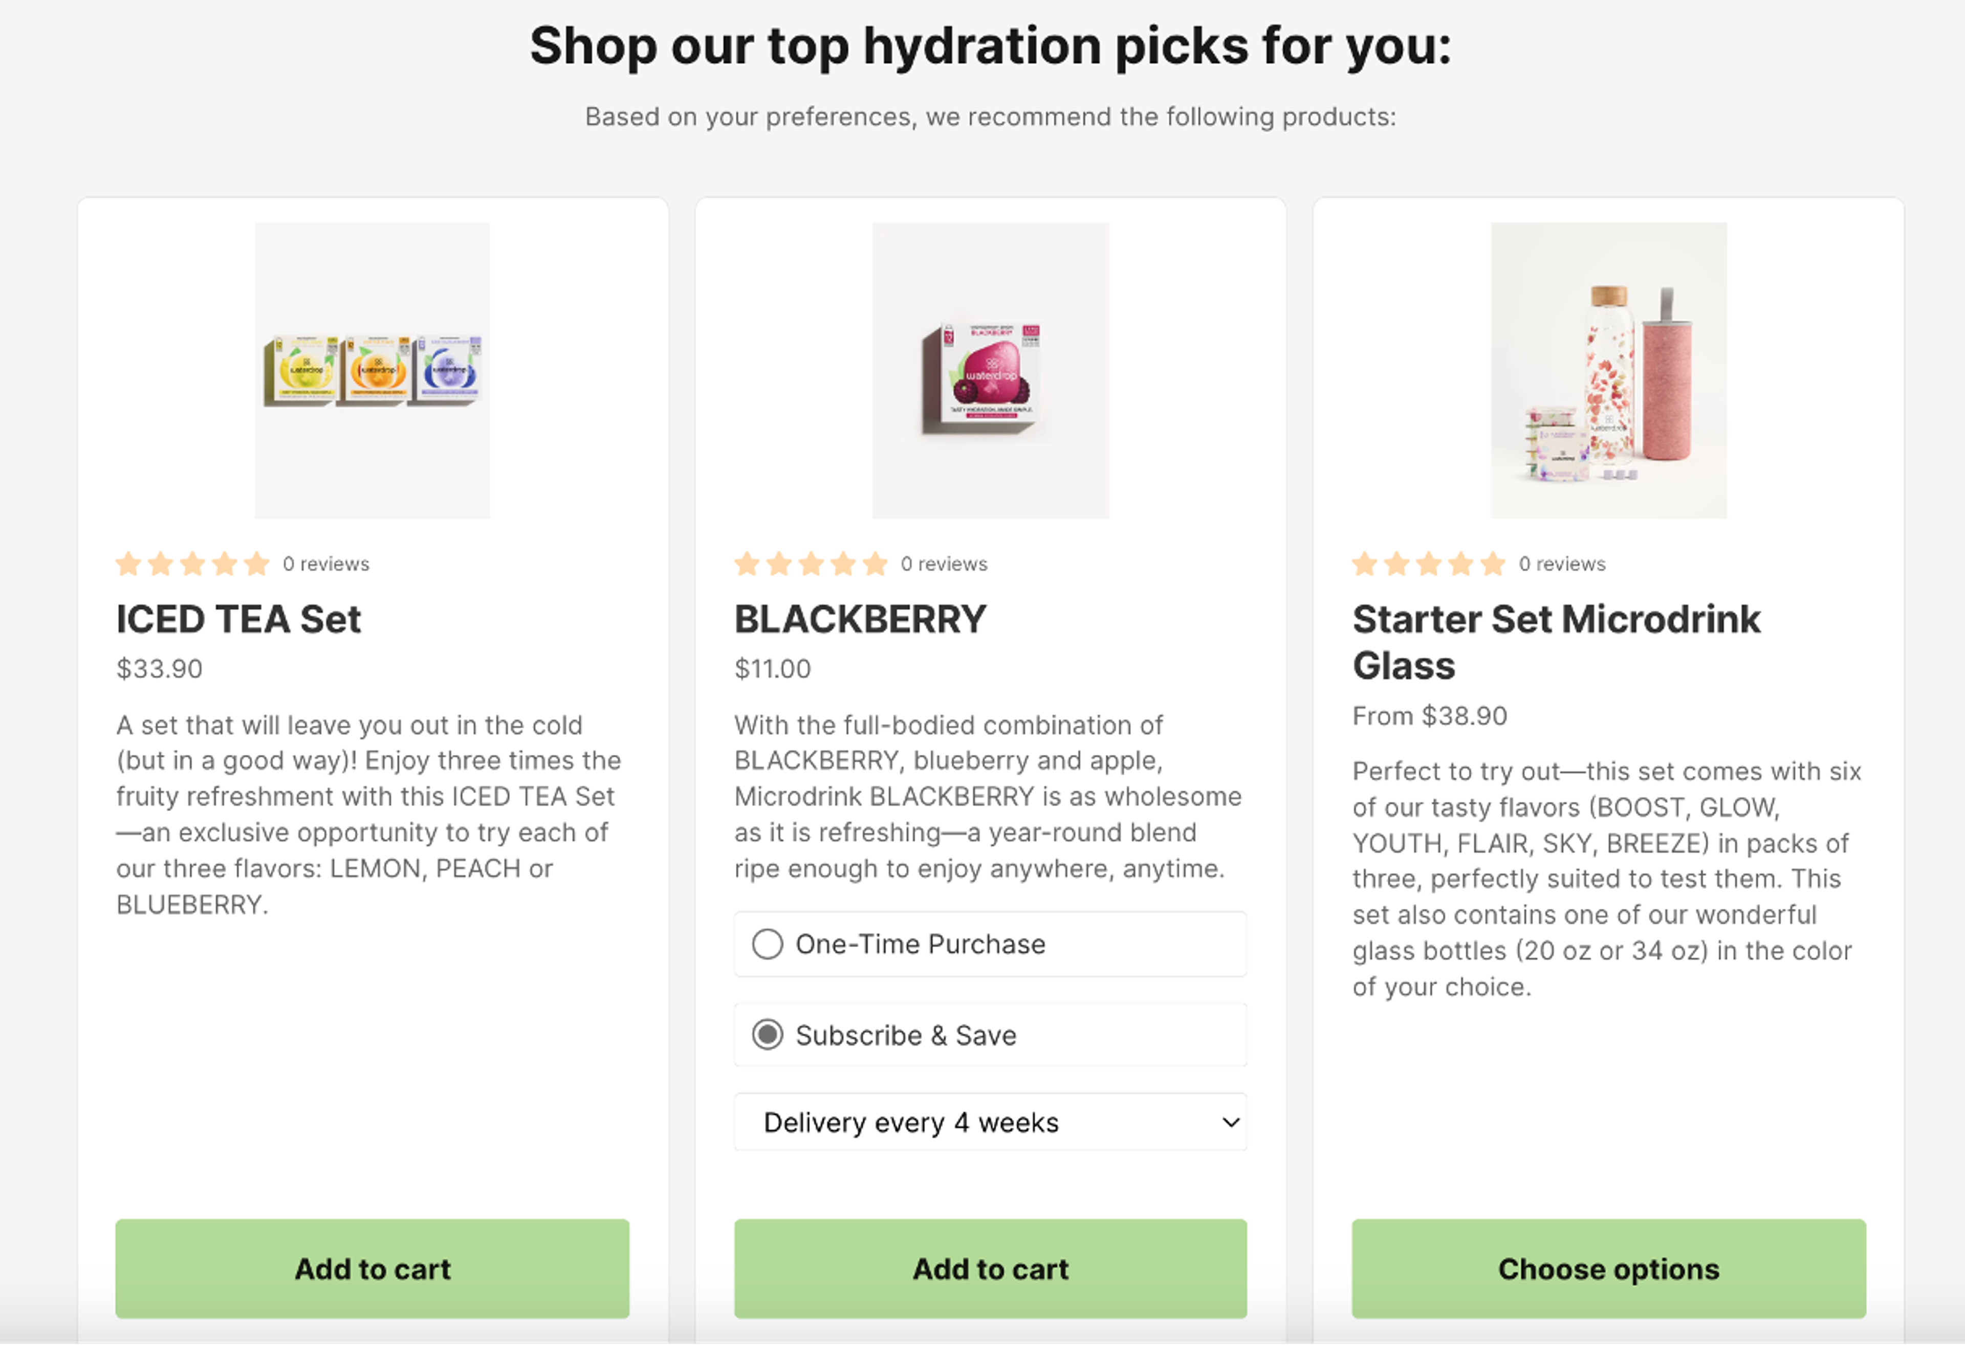Viewport: 1965px width, 1345px height.
Task: Click the fourth star for the ICED TEA Set
Action: click(x=224, y=564)
